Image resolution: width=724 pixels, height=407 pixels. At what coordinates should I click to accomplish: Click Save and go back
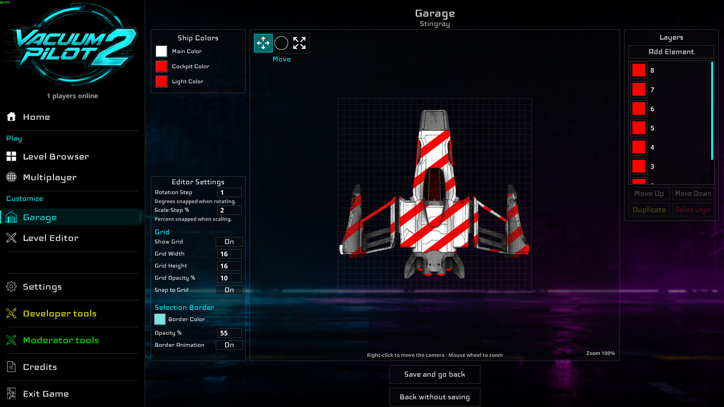click(x=435, y=374)
